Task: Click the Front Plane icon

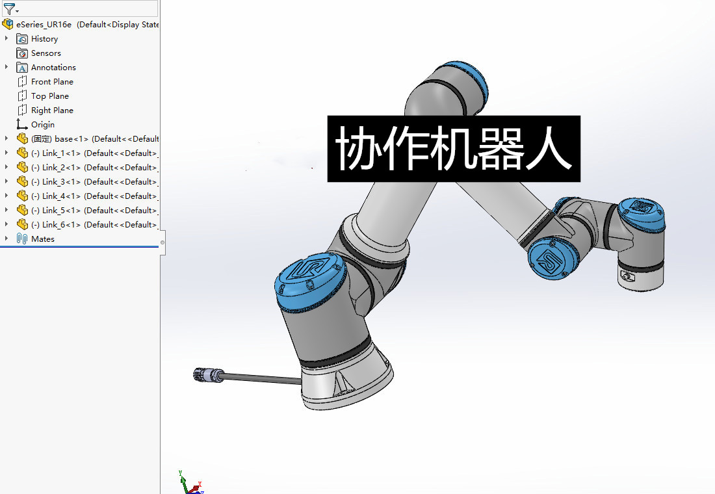Action: pyautogui.click(x=22, y=82)
